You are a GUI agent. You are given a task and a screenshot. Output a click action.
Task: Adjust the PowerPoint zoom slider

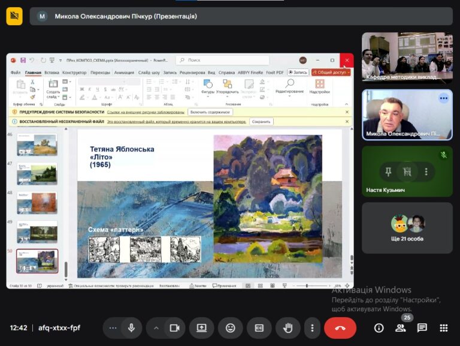pos(307,285)
